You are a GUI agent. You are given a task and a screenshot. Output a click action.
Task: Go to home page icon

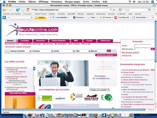click(x=28, y=10)
